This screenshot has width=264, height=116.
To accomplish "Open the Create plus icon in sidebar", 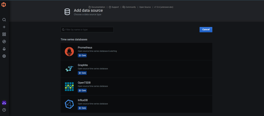I will (x=4, y=27).
